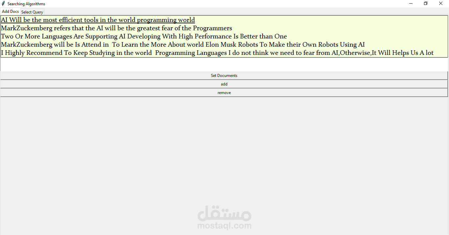Click the feather app icon in title bar

(x=3, y=4)
